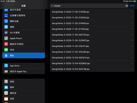This screenshot has height=103, width=137.
Task: Open 密码 settings row
Action: click(x=24, y=82)
